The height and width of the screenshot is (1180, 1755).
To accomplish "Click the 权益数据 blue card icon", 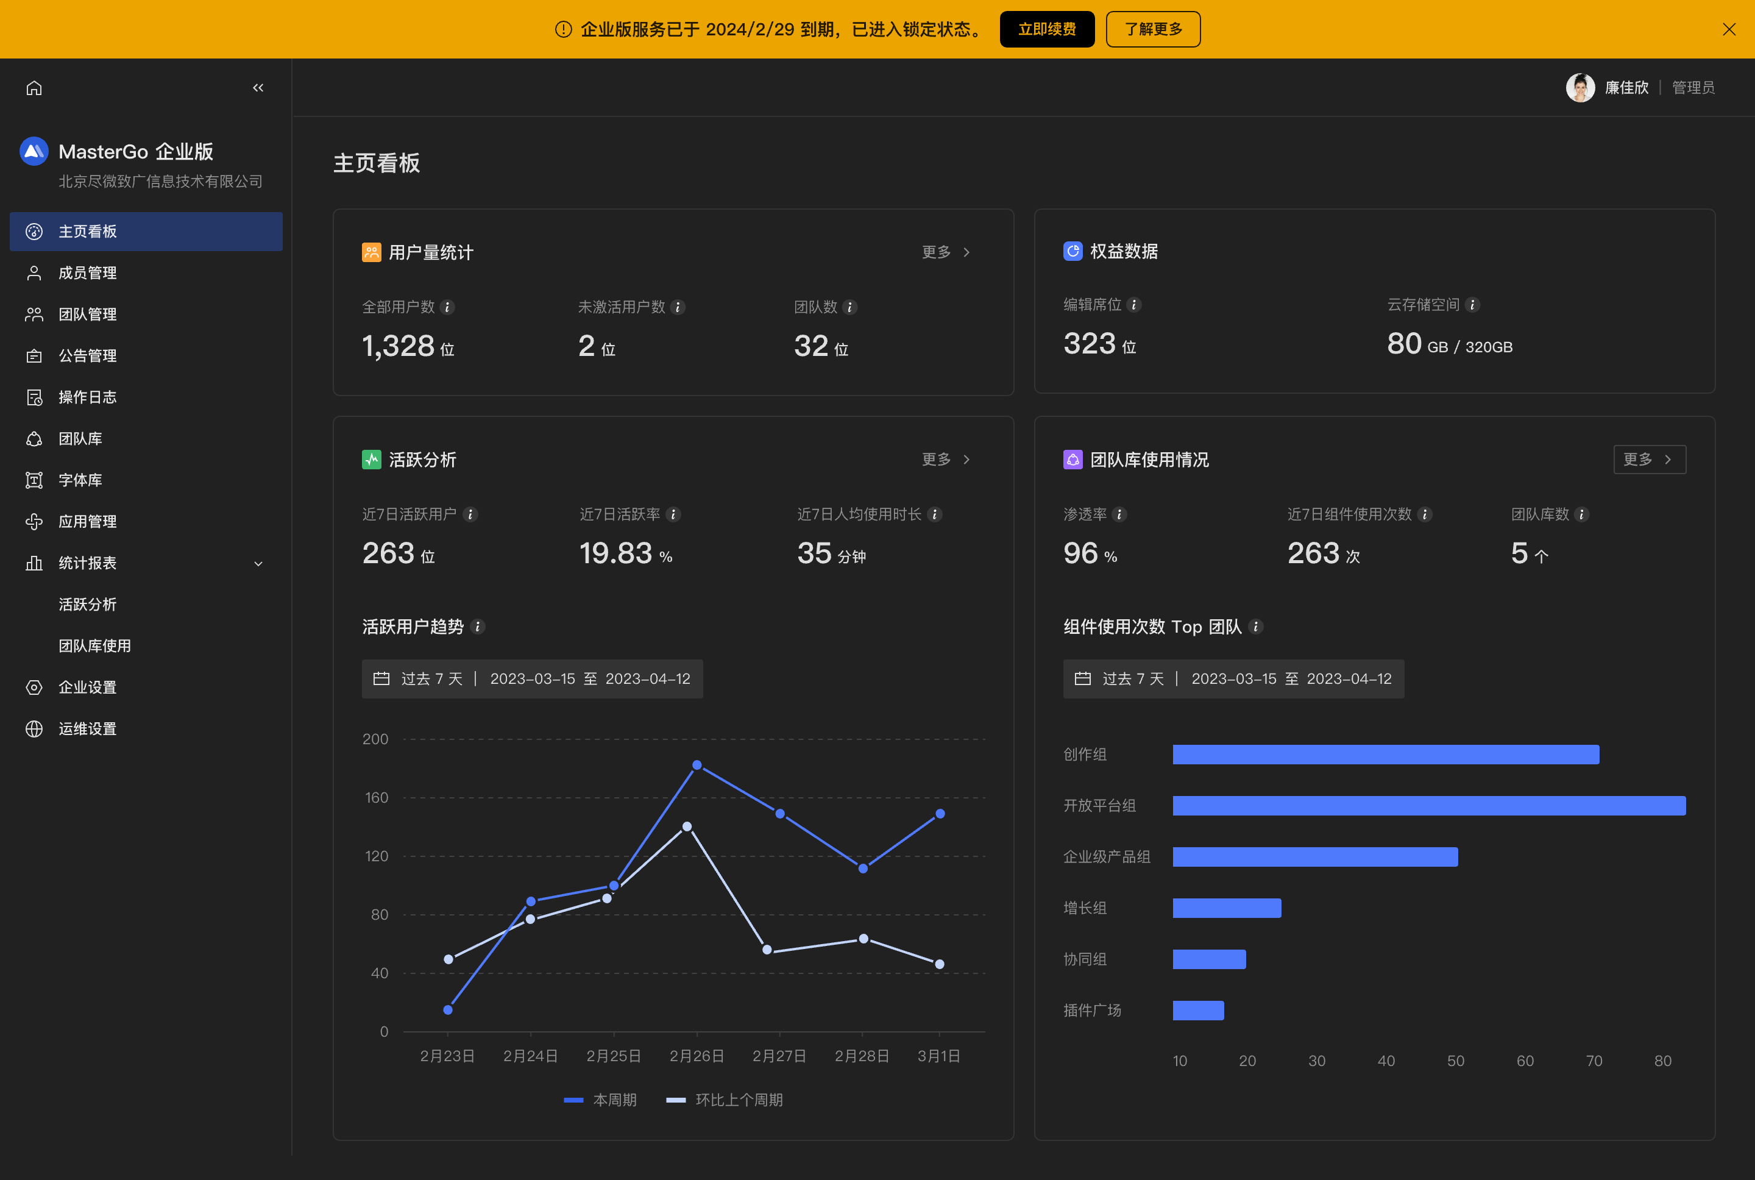I will (x=1072, y=251).
